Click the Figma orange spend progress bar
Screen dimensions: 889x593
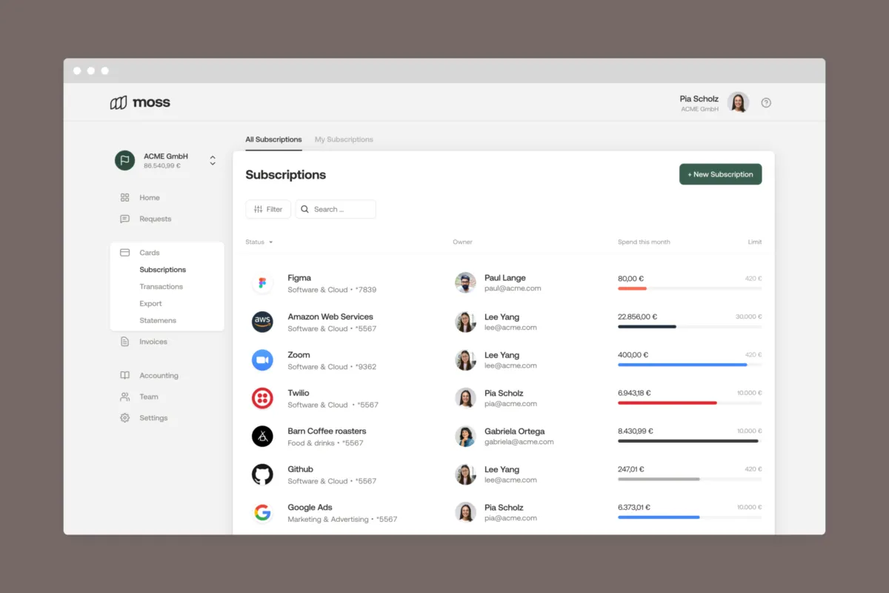(632, 288)
